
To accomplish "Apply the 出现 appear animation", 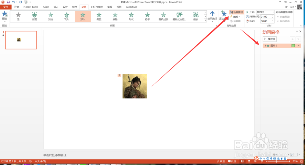I will [34, 16].
